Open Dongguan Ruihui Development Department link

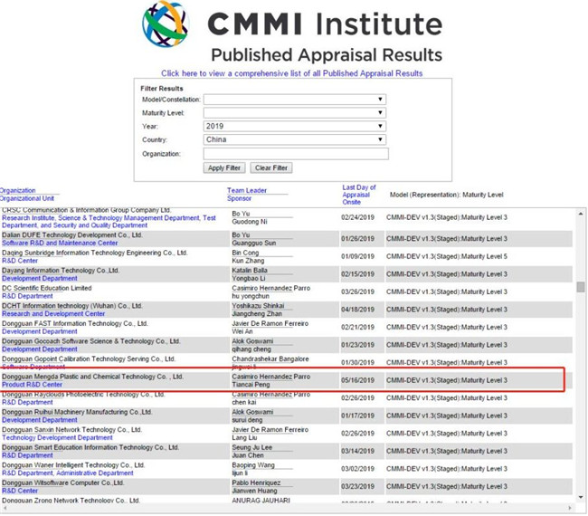(x=40, y=419)
